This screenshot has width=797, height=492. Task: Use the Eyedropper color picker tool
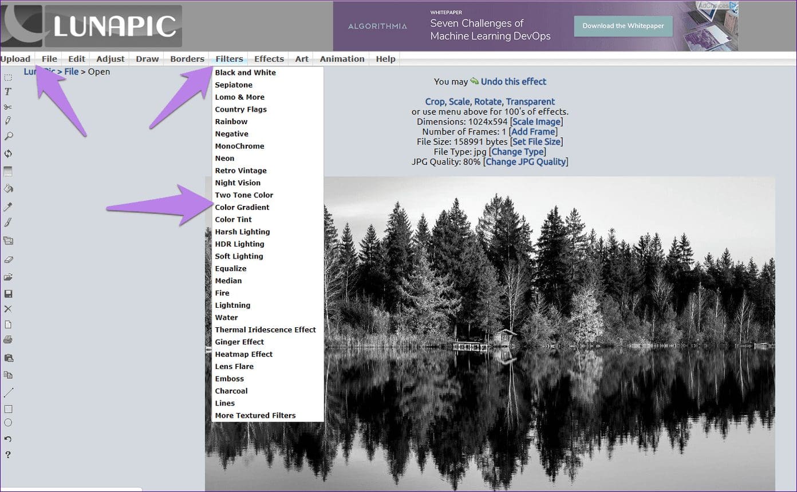click(8, 207)
